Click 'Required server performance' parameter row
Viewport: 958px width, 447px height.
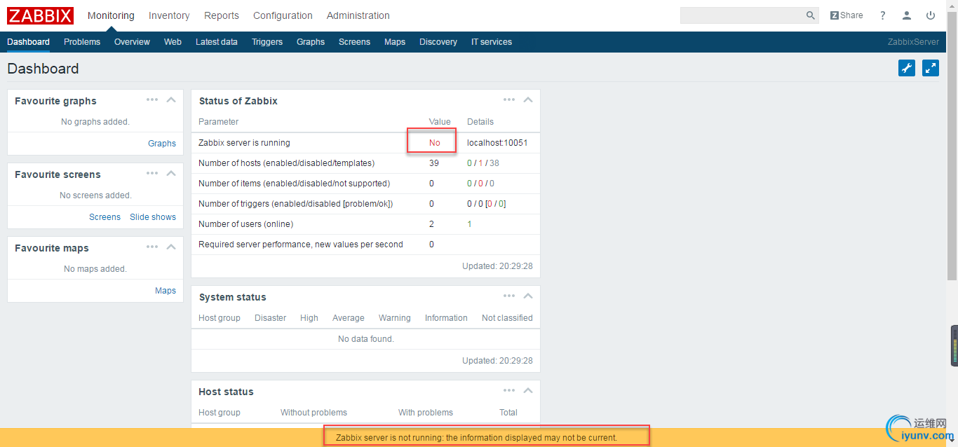(366, 245)
